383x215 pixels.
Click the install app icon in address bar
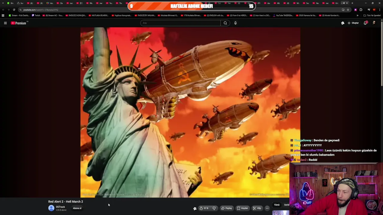(343, 10)
